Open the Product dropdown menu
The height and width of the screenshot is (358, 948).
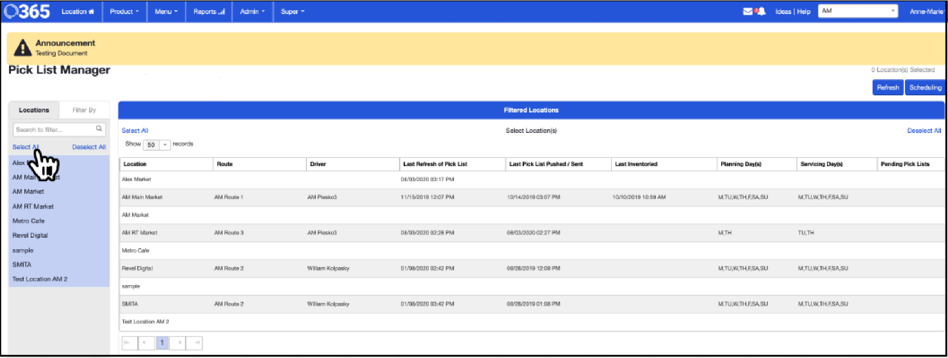click(x=124, y=12)
